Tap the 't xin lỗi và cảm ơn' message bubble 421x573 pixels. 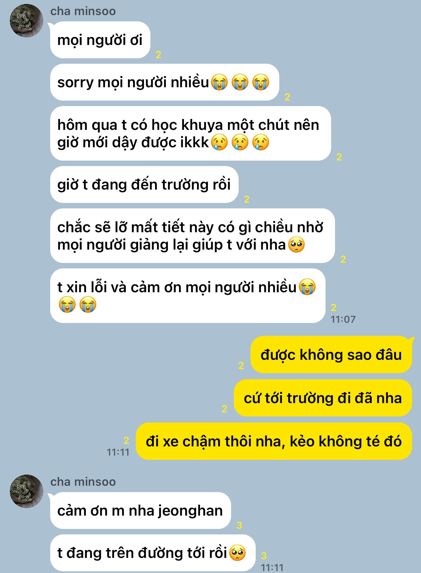(x=188, y=296)
